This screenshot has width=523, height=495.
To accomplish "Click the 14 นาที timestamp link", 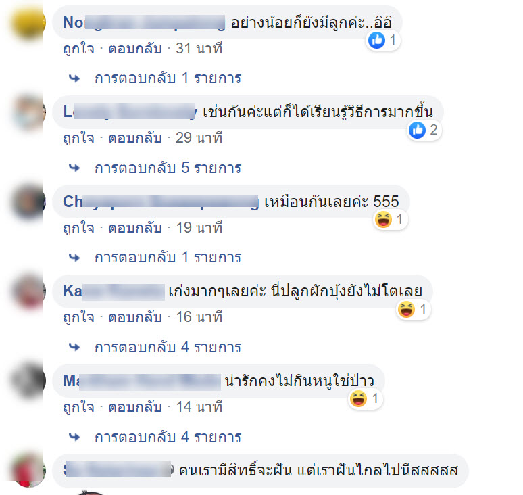I will pos(199,407).
